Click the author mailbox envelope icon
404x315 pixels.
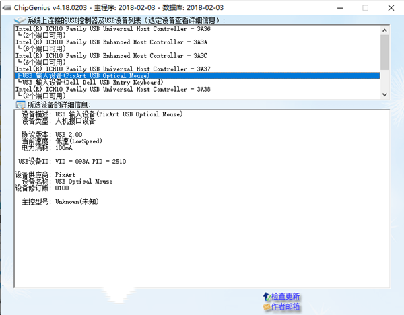coord(267,306)
